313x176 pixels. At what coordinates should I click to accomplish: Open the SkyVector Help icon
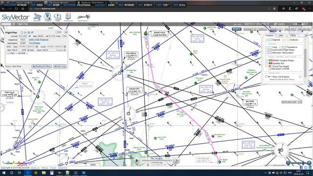(58, 18)
